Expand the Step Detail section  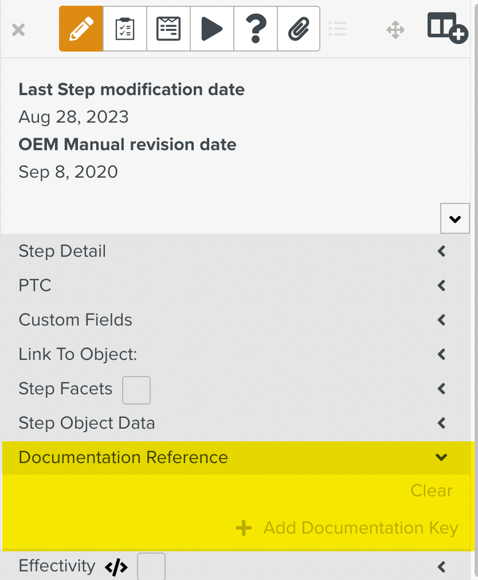236,251
